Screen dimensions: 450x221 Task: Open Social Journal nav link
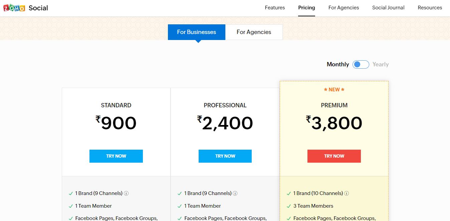click(x=388, y=8)
